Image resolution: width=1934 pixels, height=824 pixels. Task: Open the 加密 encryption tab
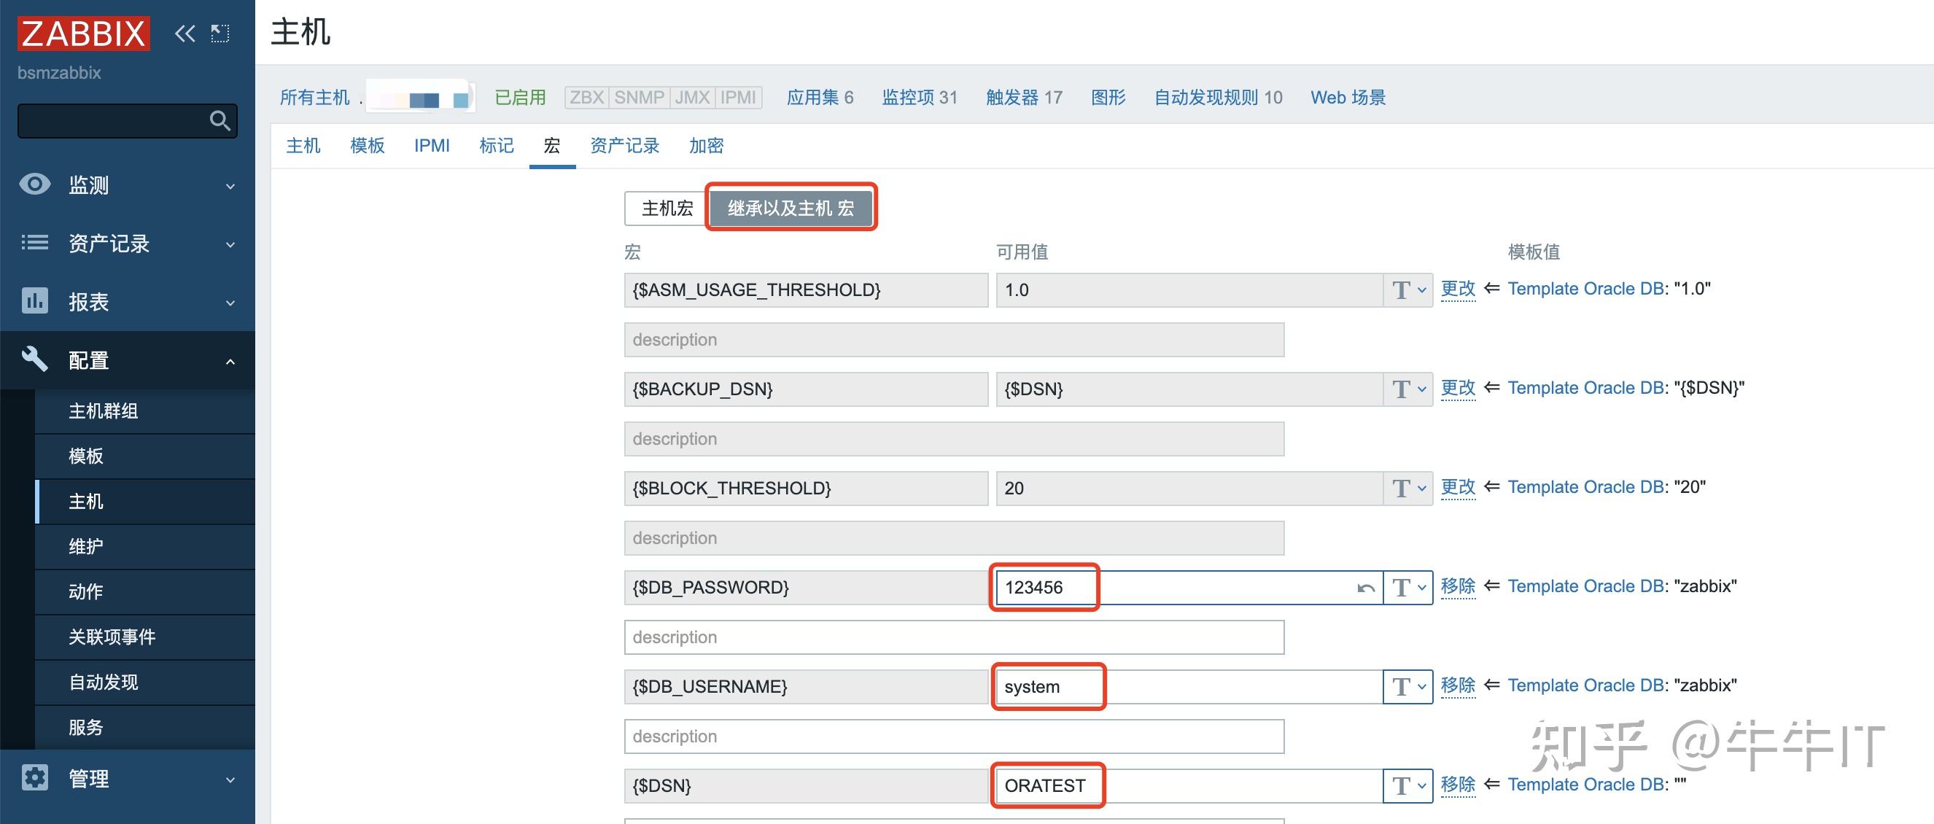705,146
